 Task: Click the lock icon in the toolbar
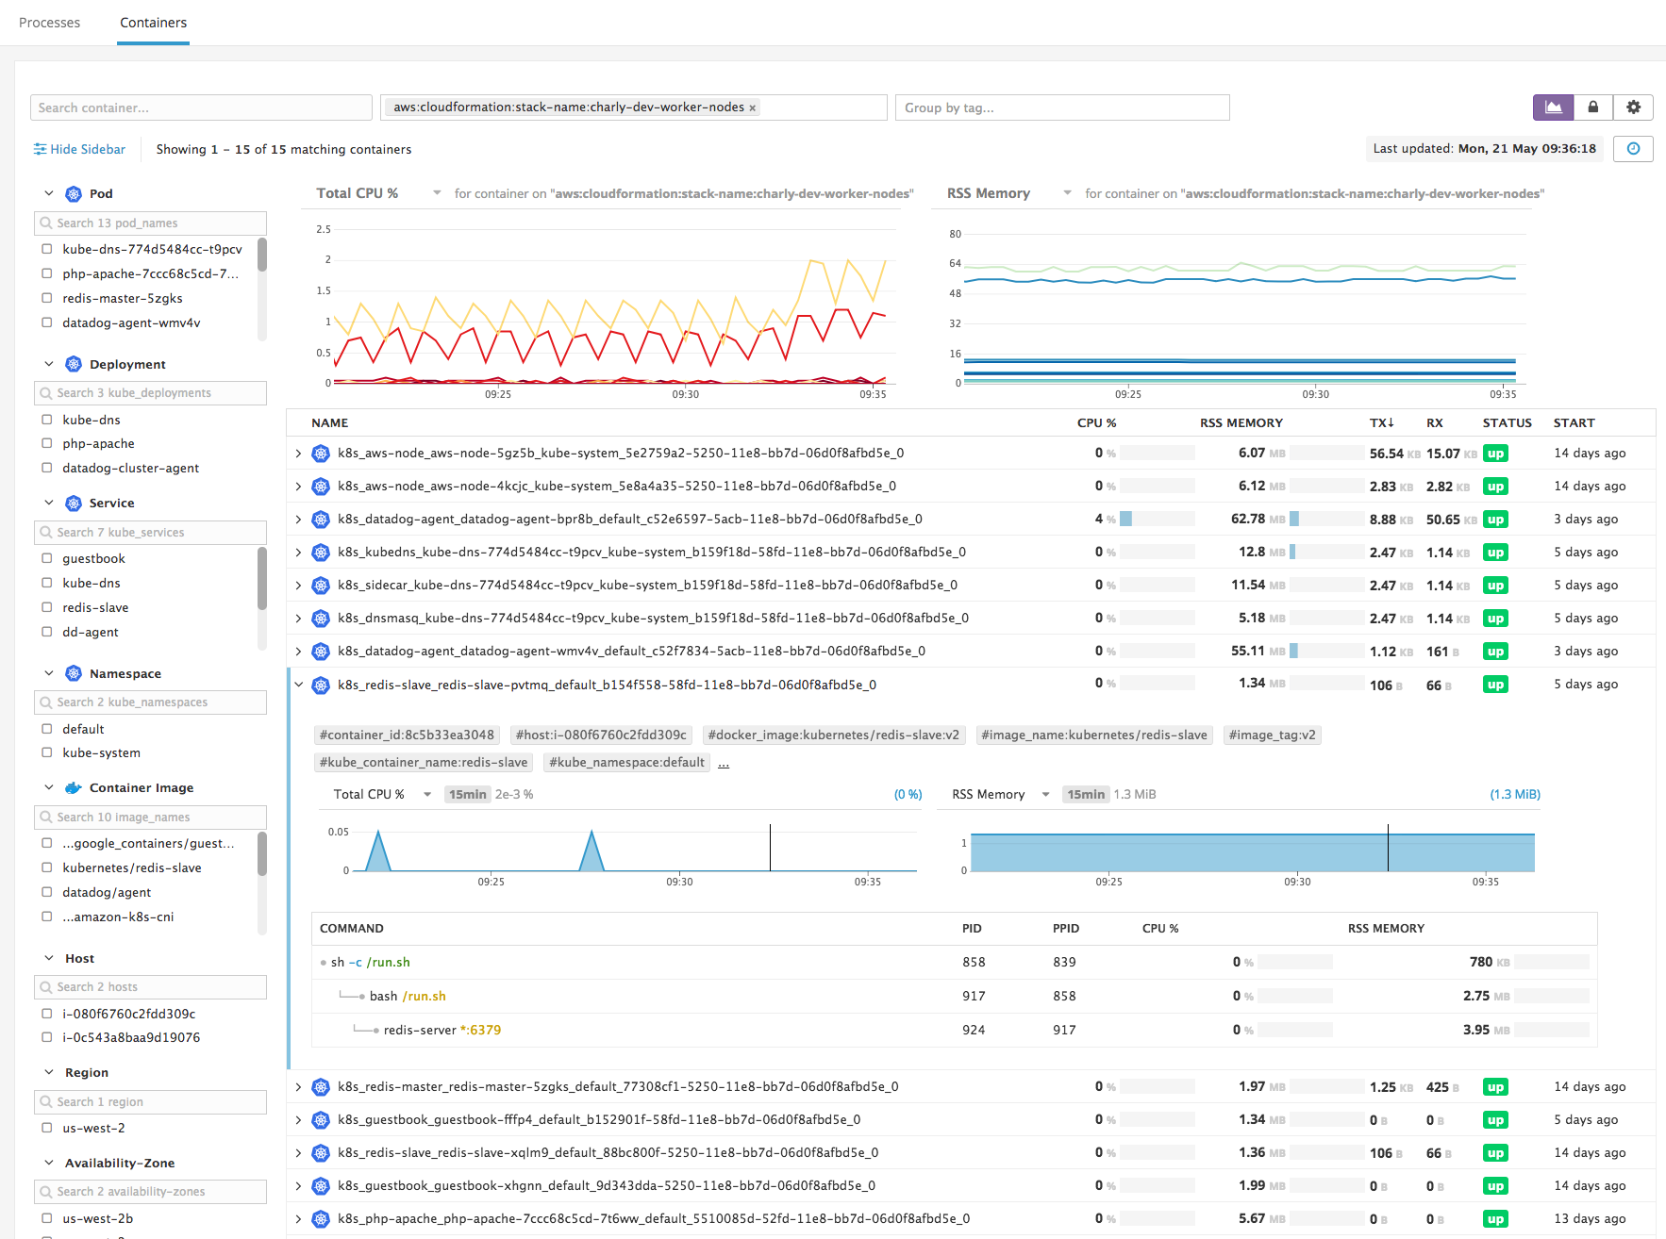(1593, 107)
